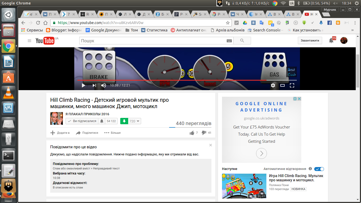Open YouTube guide hamburger menu
The width and height of the screenshot is (361, 203).
[x=30, y=41]
